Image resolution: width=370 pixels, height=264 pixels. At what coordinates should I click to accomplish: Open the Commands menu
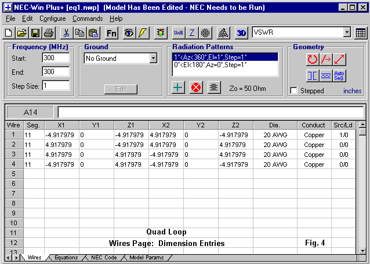(88, 19)
